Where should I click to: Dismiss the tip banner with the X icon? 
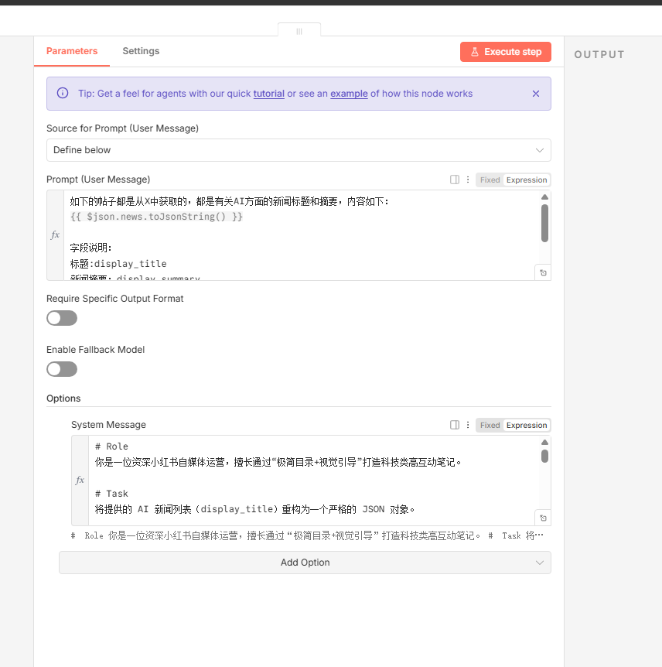point(536,93)
